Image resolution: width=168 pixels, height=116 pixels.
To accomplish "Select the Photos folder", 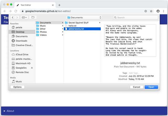I will point(50,32).
